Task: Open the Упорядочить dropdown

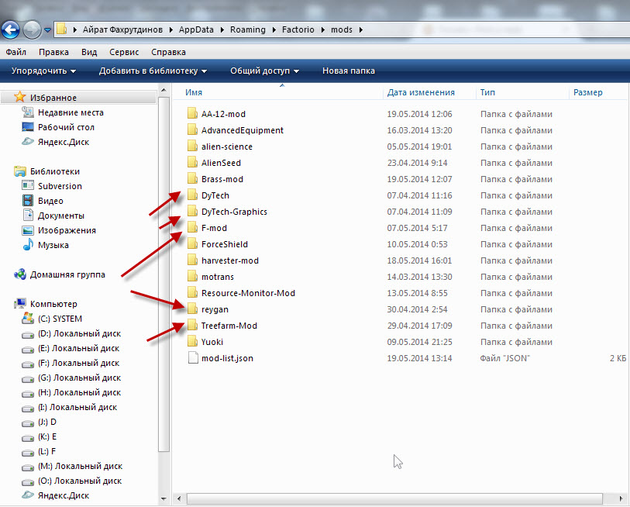Action: [43, 71]
